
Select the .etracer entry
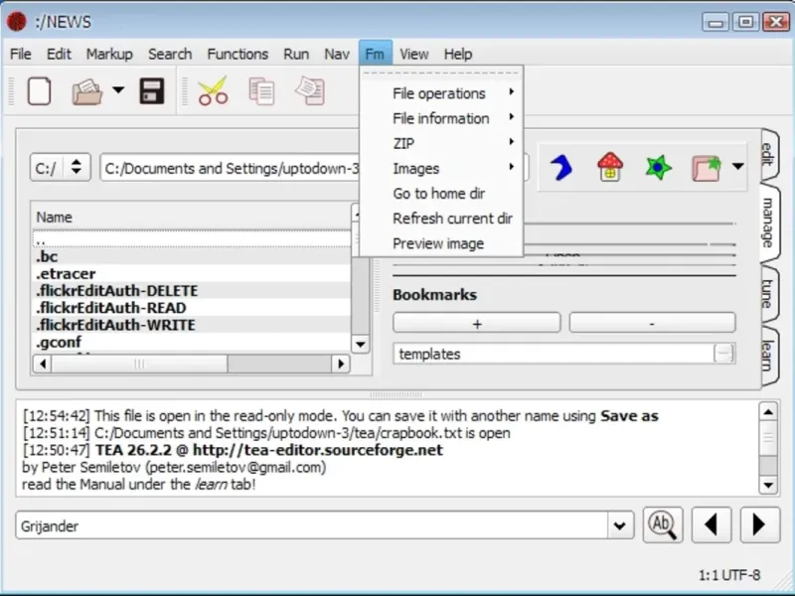(191, 274)
